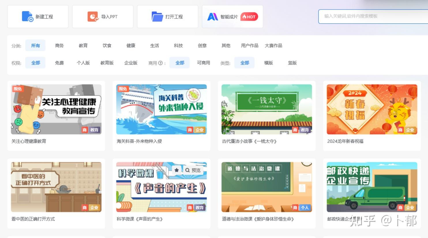The width and height of the screenshot is (428, 238).
Task: Click the open project folder icon
Action: pyautogui.click(x=157, y=16)
